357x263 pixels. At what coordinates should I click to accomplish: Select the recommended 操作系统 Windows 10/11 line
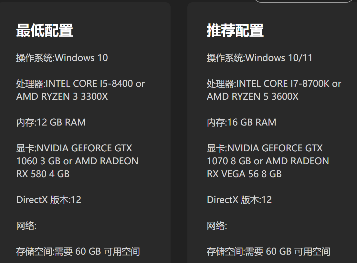[x=259, y=58]
